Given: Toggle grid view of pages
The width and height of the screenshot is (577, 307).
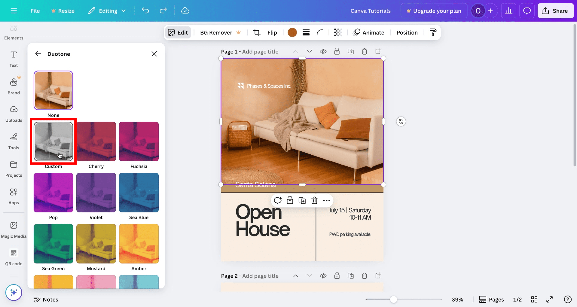Looking at the screenshot, I should click(x=534, y=299).
